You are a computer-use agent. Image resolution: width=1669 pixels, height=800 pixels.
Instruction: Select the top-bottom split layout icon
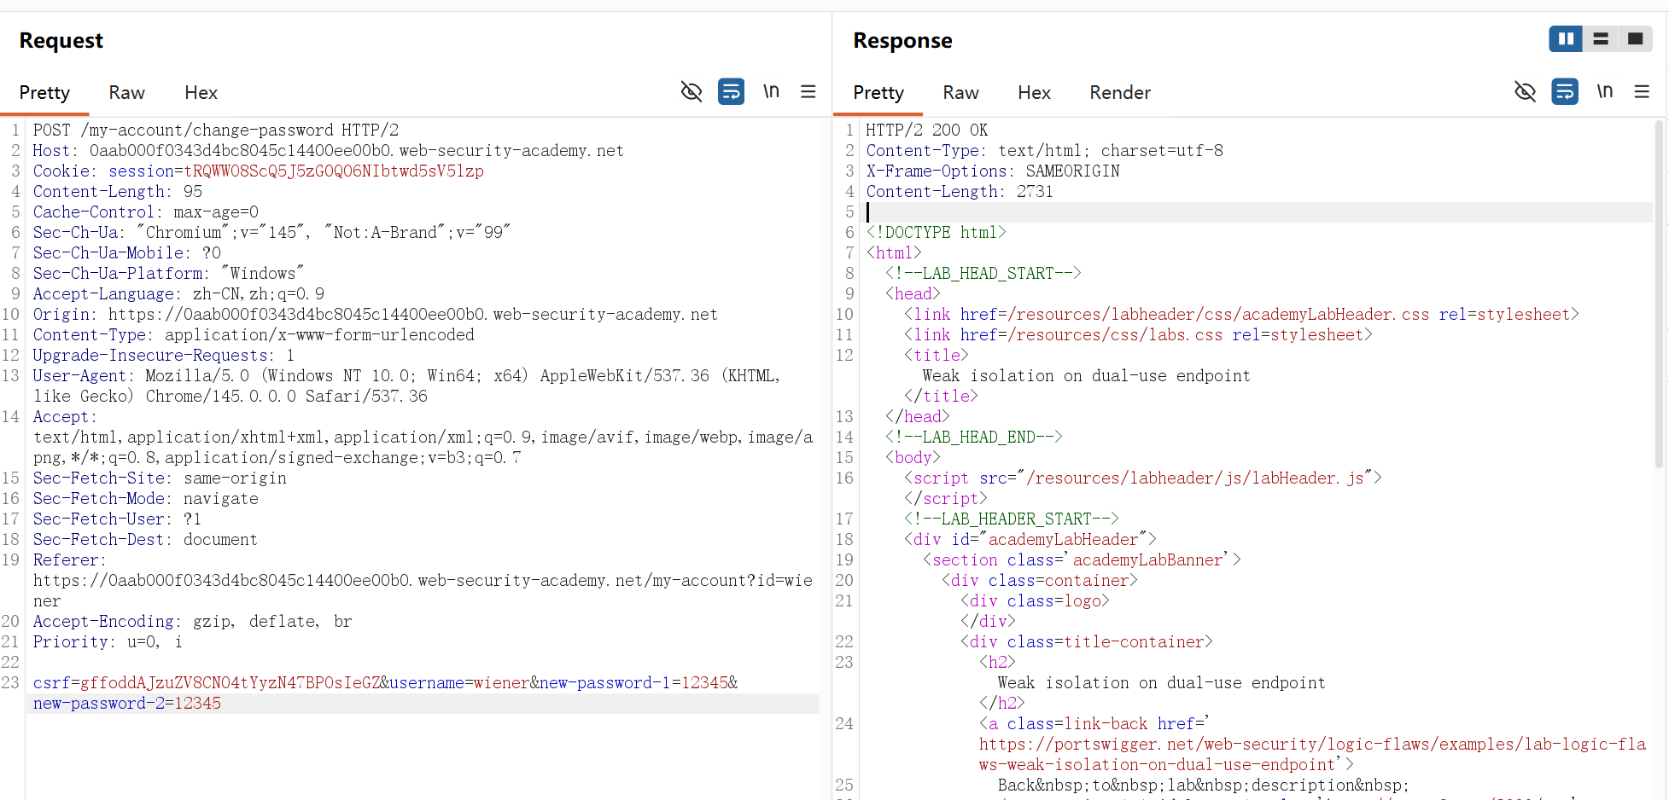[1601, 39]
